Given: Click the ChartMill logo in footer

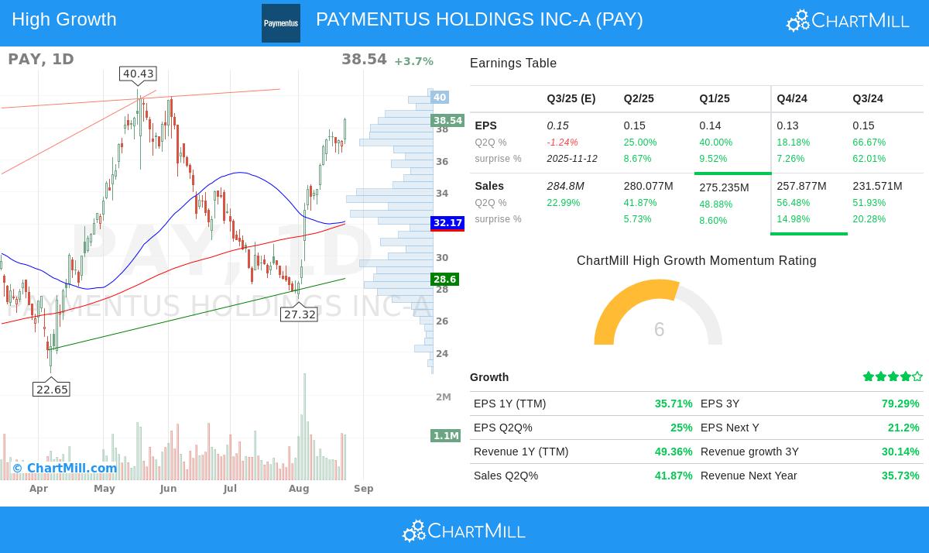Looking at the screenshot, I should click(x=464, y=531).
